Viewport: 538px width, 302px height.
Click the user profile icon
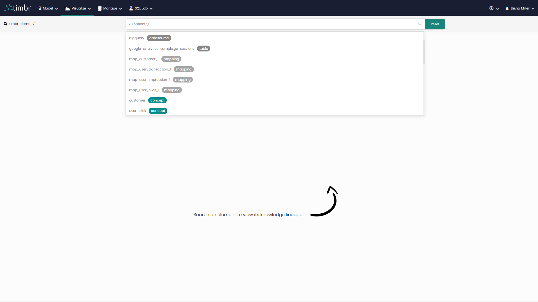(507, 8)
